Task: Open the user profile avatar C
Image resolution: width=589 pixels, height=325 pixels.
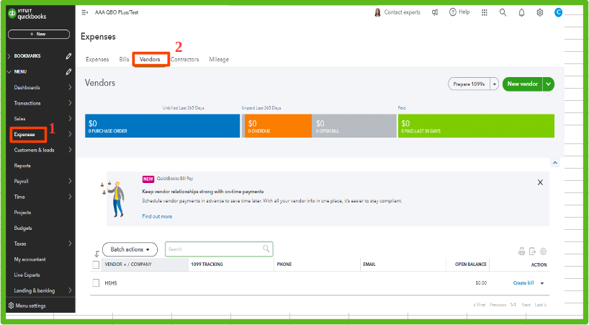Action: coord(559,12)
